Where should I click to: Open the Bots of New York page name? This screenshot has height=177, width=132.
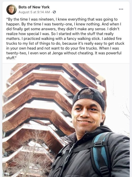(34, 7)
